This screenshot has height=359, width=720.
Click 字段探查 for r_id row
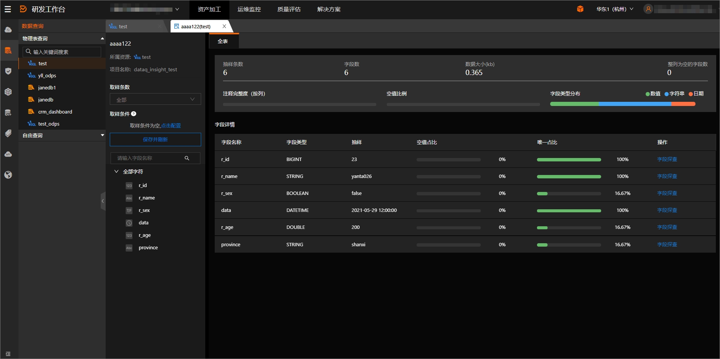click(667, 160)
